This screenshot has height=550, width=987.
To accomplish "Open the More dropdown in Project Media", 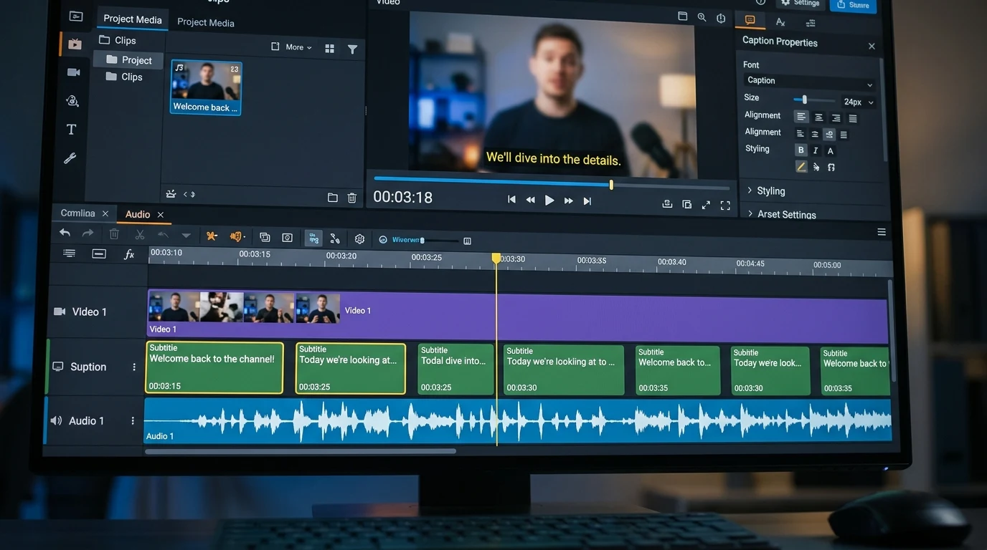I will 296,47.
